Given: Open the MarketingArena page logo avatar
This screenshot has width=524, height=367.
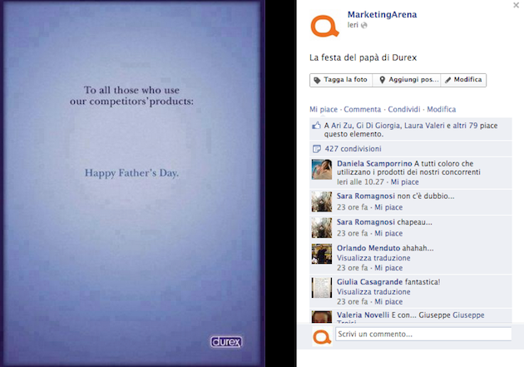Looking at the screenshot, I should click(x=325, y=26).
